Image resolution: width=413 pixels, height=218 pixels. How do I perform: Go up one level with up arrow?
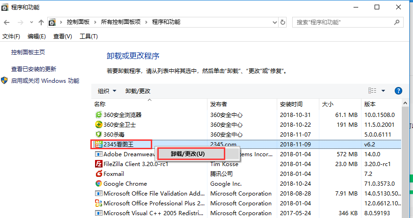point(41,22)
